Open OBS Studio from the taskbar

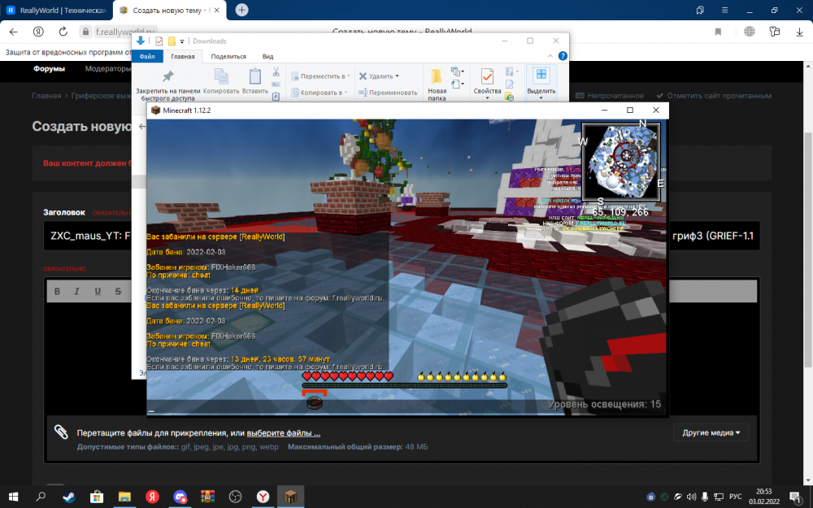point(236,497)
